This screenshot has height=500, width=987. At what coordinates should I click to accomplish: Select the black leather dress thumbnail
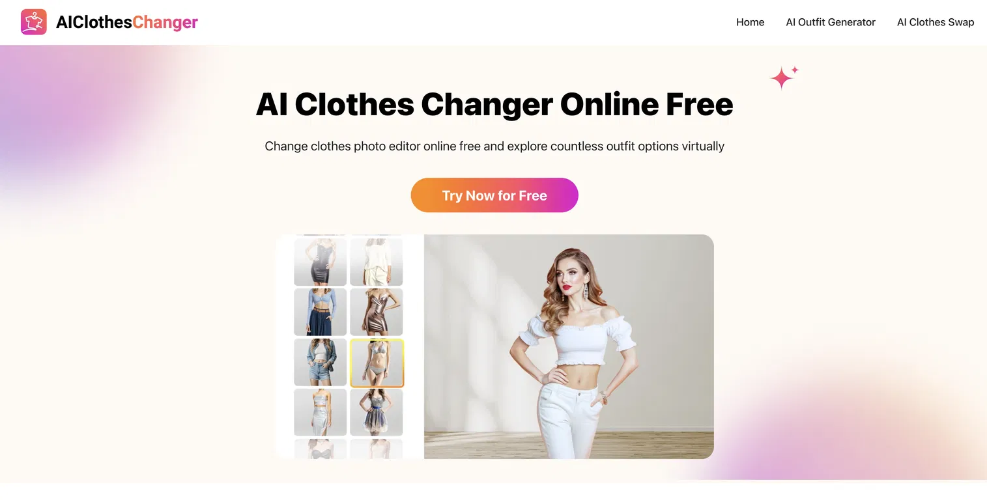click(x=320, y=262)
